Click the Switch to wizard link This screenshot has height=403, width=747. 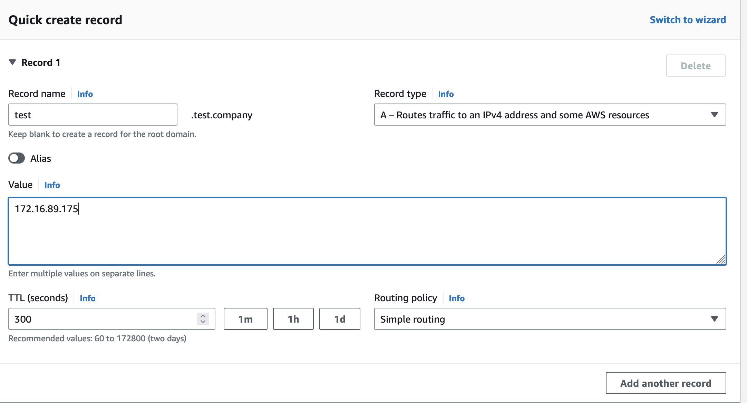[x=688, y=20]
